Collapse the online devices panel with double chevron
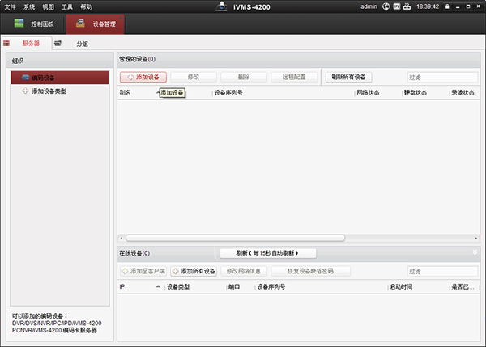 point(475,252)
